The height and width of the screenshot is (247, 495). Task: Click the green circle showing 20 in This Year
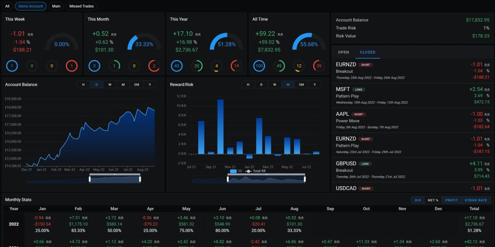click(x=197, y=66)
